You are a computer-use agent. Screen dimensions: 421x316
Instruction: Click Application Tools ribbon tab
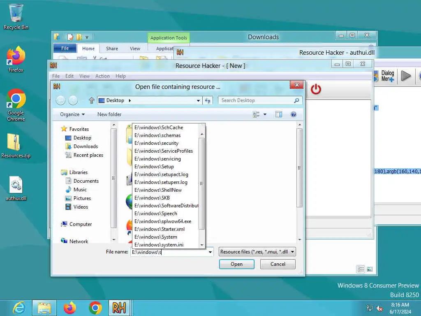tap(169, 38)
